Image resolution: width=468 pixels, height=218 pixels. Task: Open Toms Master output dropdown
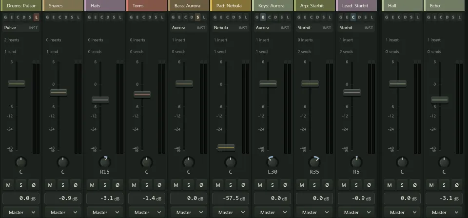pos(147,212)
